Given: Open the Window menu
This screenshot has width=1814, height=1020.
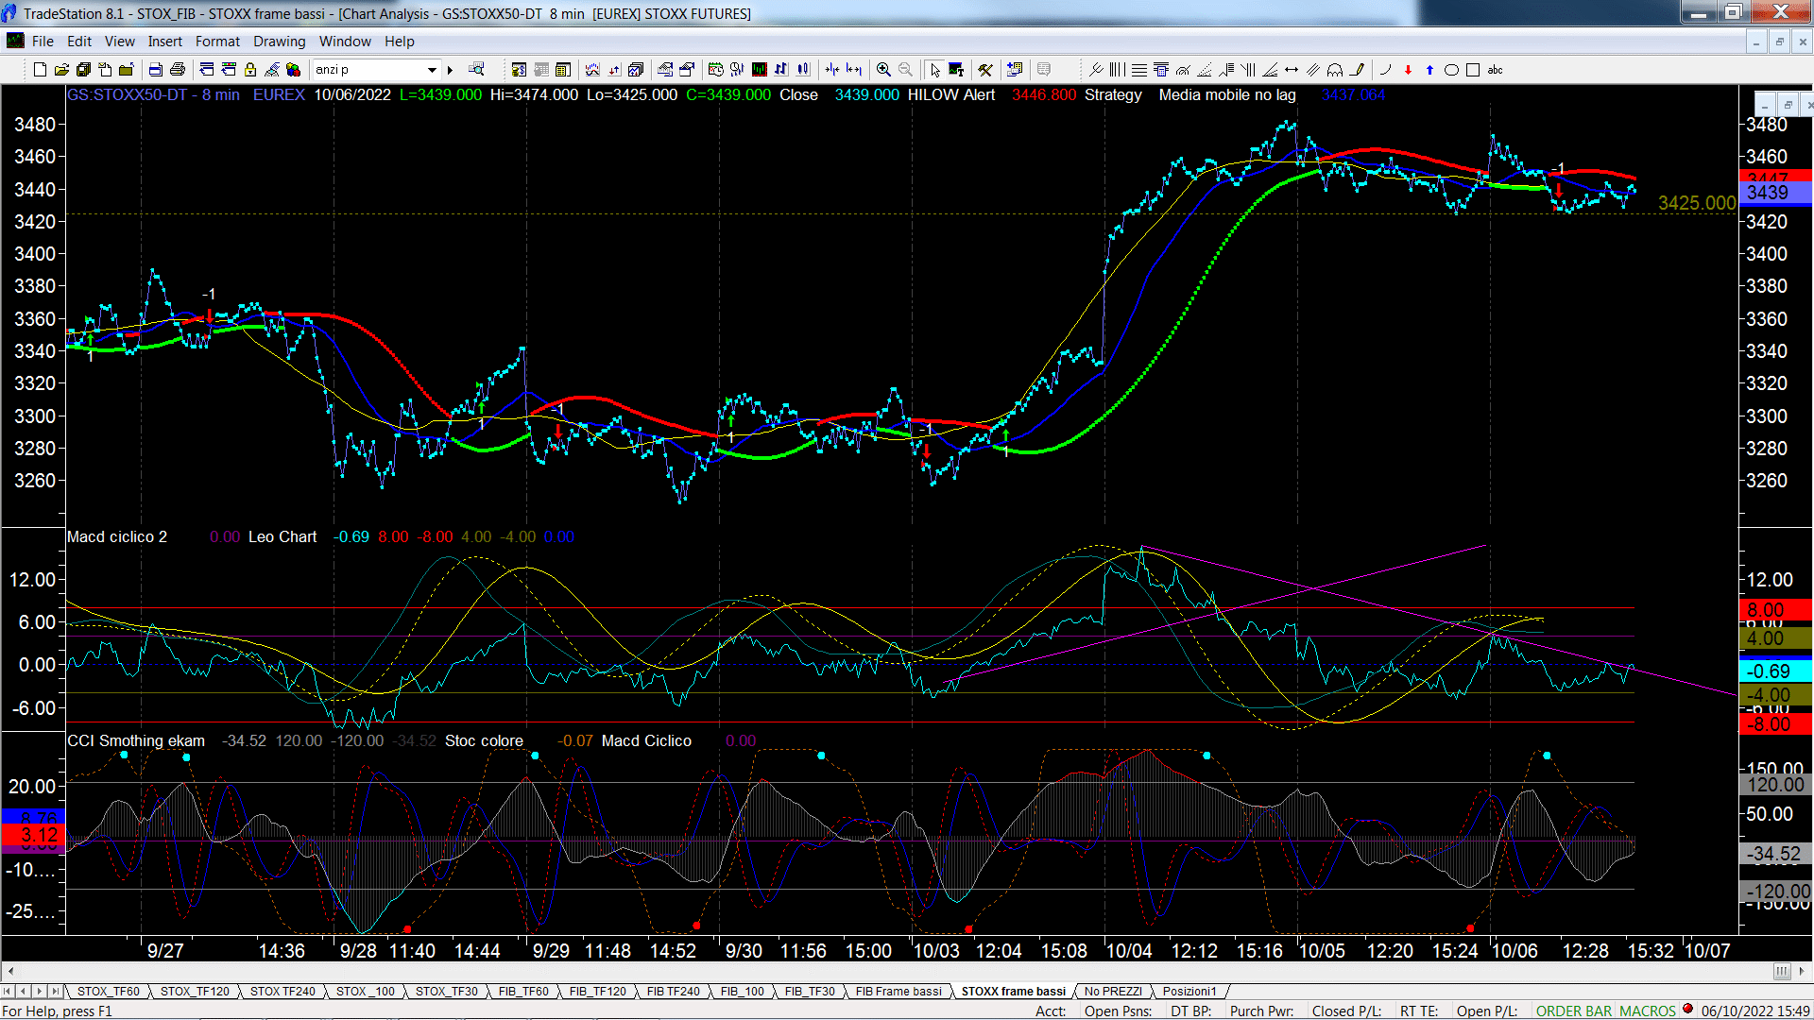Looking at the screenshot, I should [345, 42].
